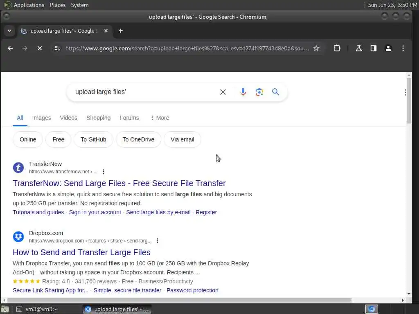
Task: Select the All results tab
Action: 20,118
